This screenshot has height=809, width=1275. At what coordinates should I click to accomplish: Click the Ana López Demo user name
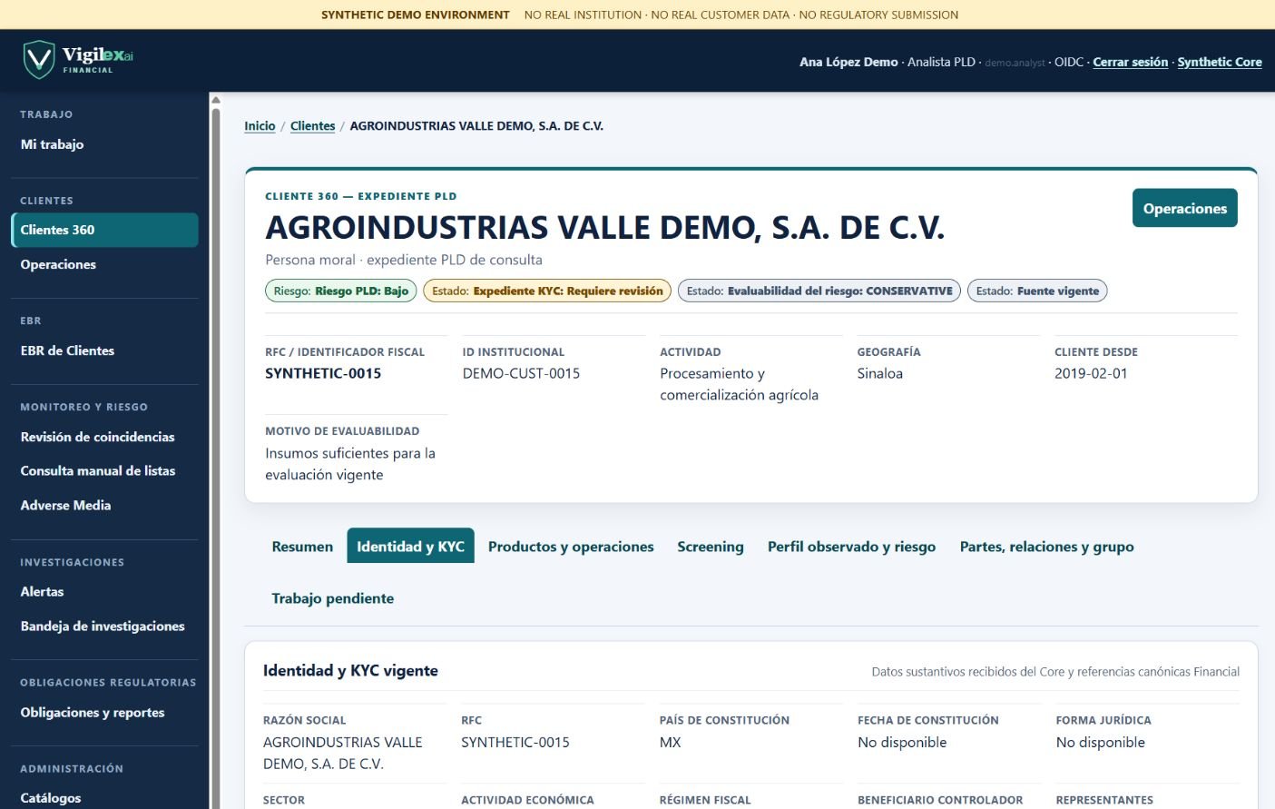[x=848, y=62]
